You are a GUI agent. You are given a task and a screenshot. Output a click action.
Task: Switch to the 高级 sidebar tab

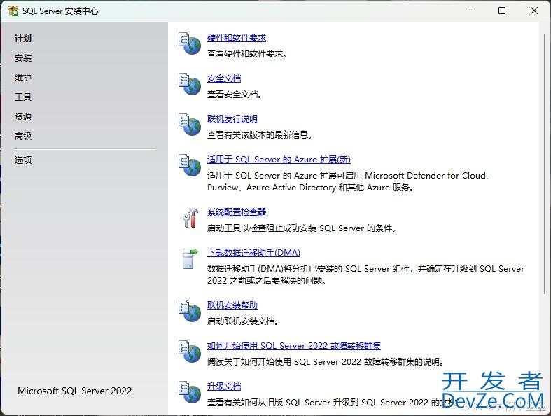tap(23, 136)
